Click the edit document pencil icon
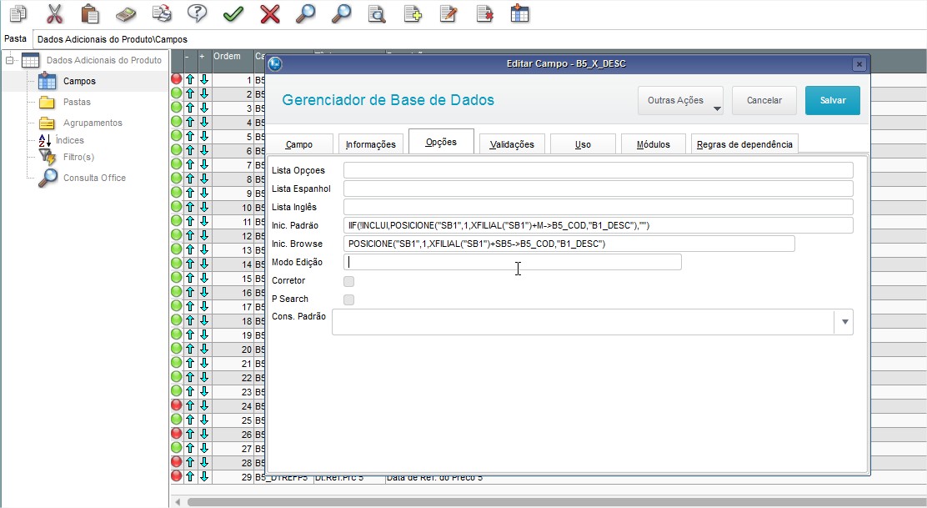 [x=448, y=13]
